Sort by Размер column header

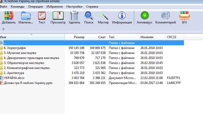[75, 37]
